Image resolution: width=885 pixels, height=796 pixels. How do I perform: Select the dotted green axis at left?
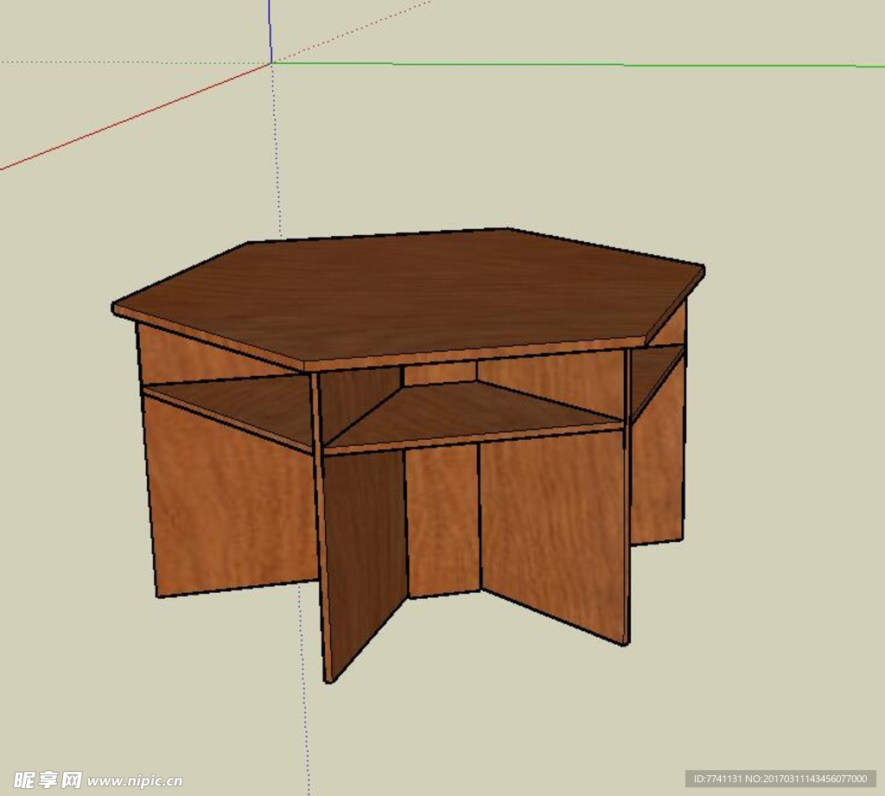(130, 62)
